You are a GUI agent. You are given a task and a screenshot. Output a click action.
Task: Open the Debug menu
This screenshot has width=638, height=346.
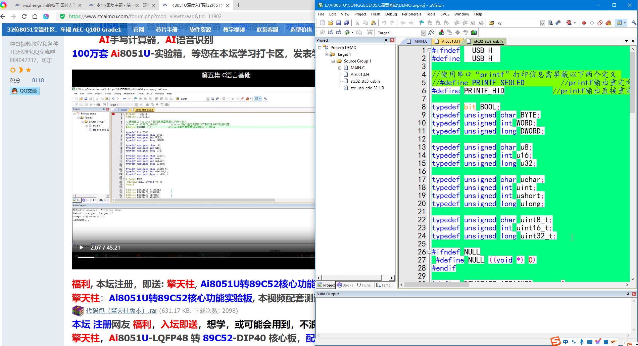coord(391,14)
